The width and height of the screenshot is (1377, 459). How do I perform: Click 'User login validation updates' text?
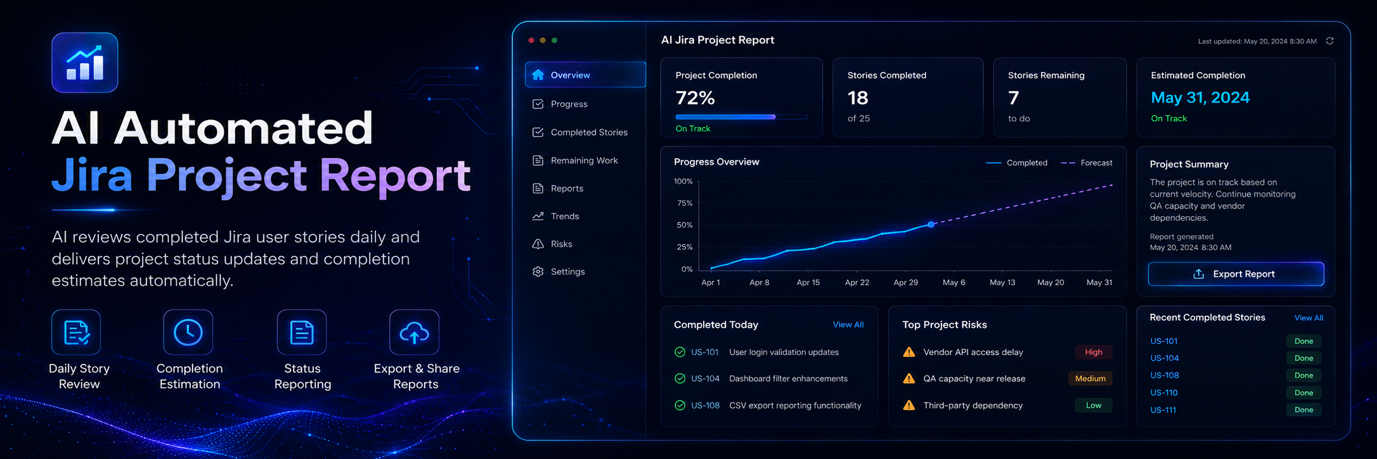tap(784, 352)
